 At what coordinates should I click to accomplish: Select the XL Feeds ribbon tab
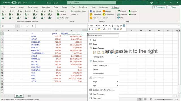pyautogui.click(x=115, y=7)
